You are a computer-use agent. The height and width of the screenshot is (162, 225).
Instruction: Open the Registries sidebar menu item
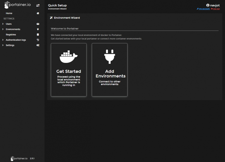click(11, 35)
